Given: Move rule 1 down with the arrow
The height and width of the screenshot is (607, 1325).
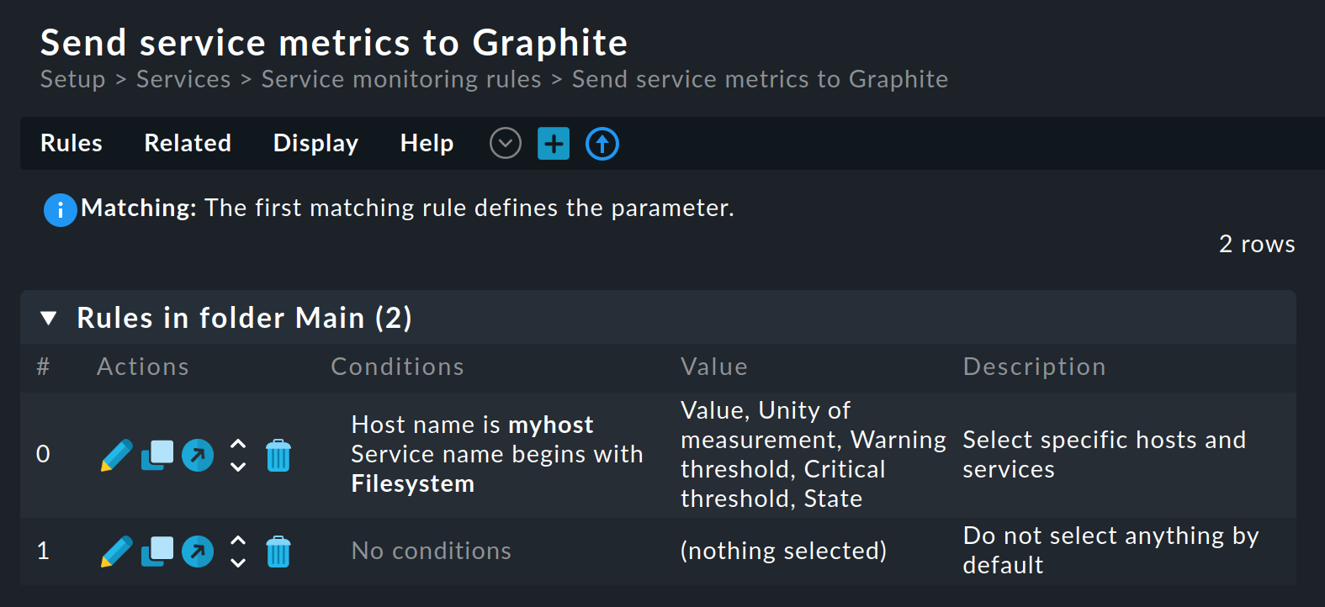Looking at the screenshot, I should click(238, 563).
